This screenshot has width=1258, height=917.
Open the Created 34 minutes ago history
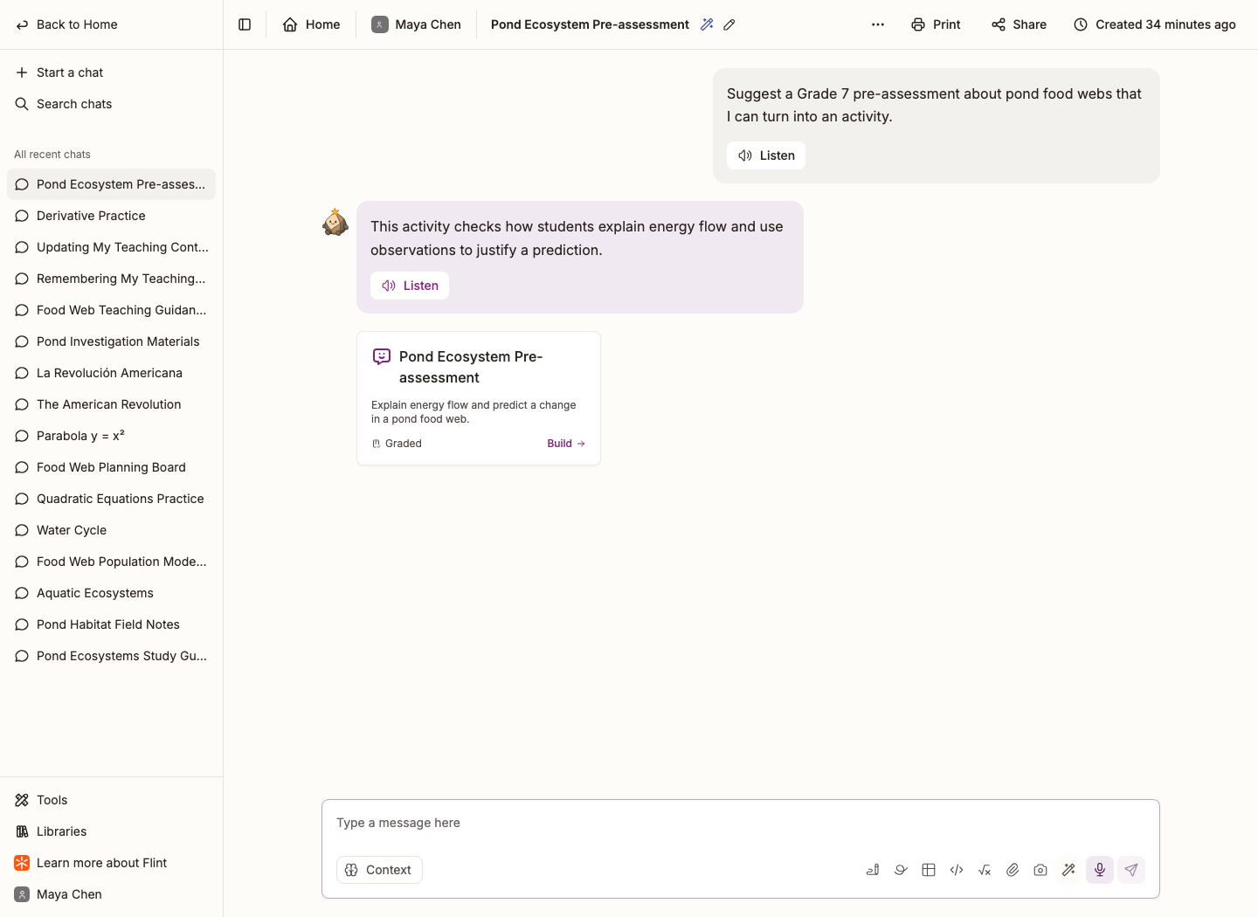pos(1154,24)
